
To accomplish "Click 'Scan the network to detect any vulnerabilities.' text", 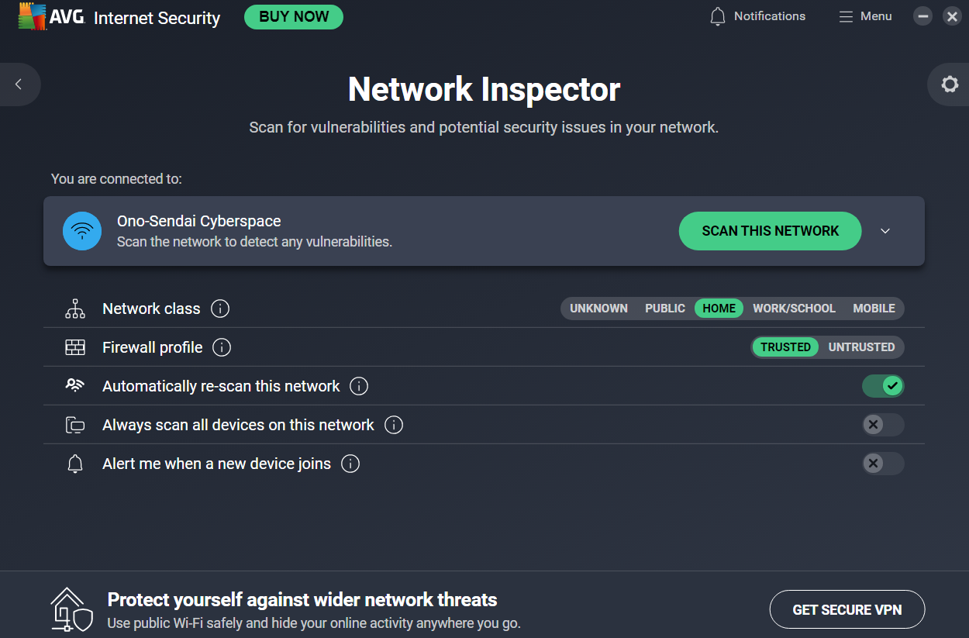I will (x=254, y=242).
